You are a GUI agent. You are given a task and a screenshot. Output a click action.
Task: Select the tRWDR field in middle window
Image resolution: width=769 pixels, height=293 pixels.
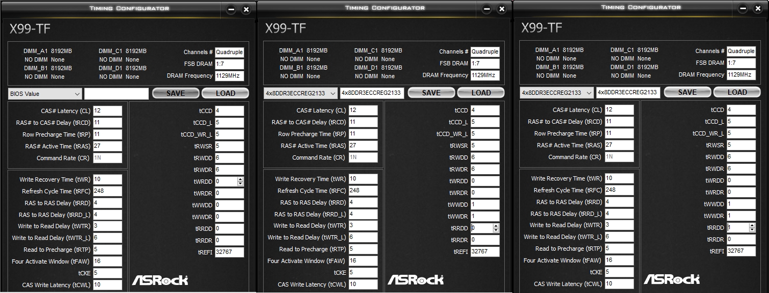click(x=485, y=169)
